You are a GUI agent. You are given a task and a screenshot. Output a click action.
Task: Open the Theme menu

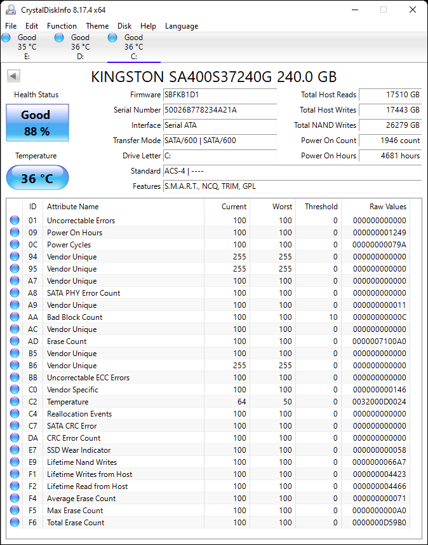coord(97,26)
